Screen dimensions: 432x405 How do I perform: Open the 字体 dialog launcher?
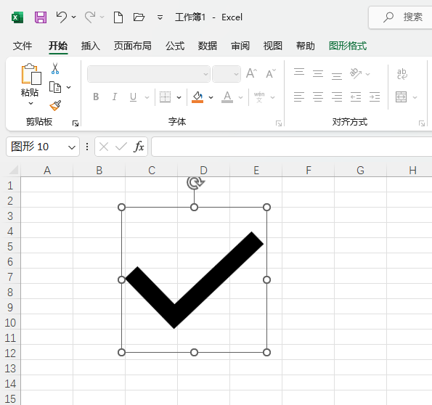point(279,123)
